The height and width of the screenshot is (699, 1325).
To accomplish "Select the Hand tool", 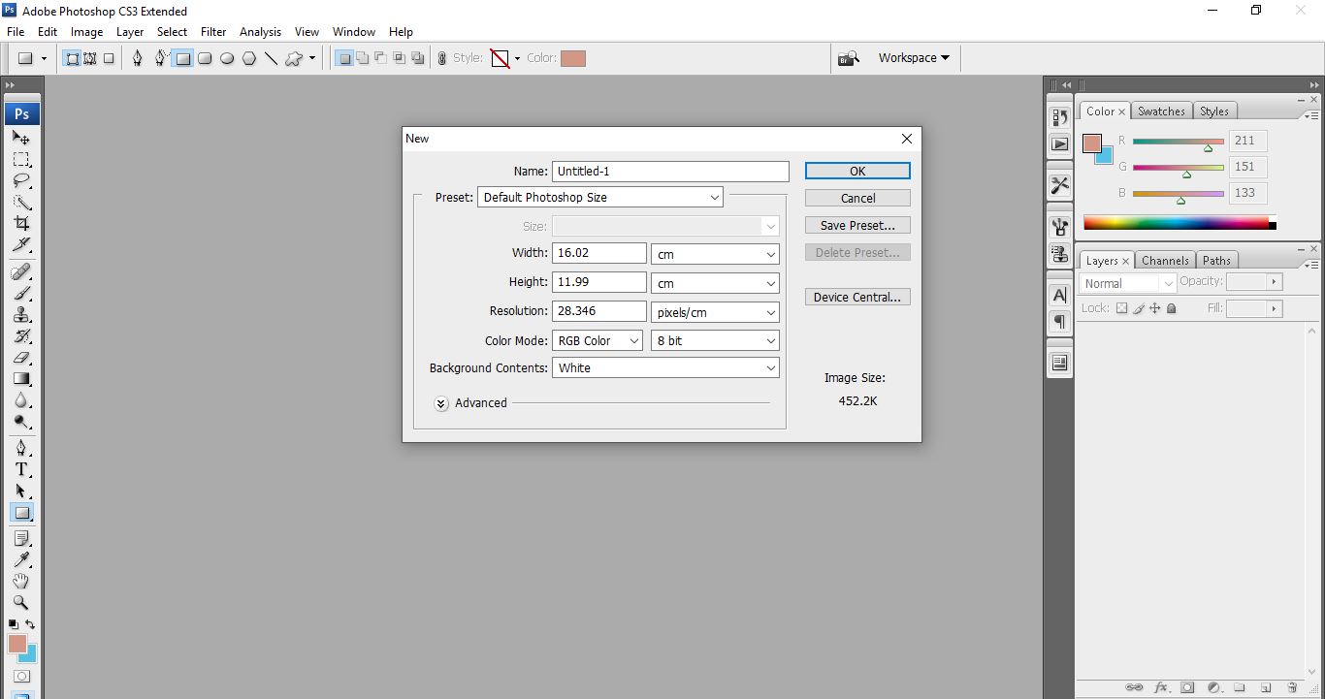I will point(21,582).
